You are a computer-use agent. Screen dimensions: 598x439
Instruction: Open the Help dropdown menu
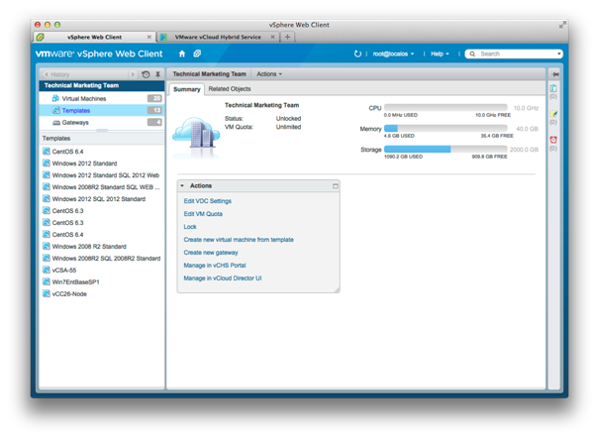point(440,54)
